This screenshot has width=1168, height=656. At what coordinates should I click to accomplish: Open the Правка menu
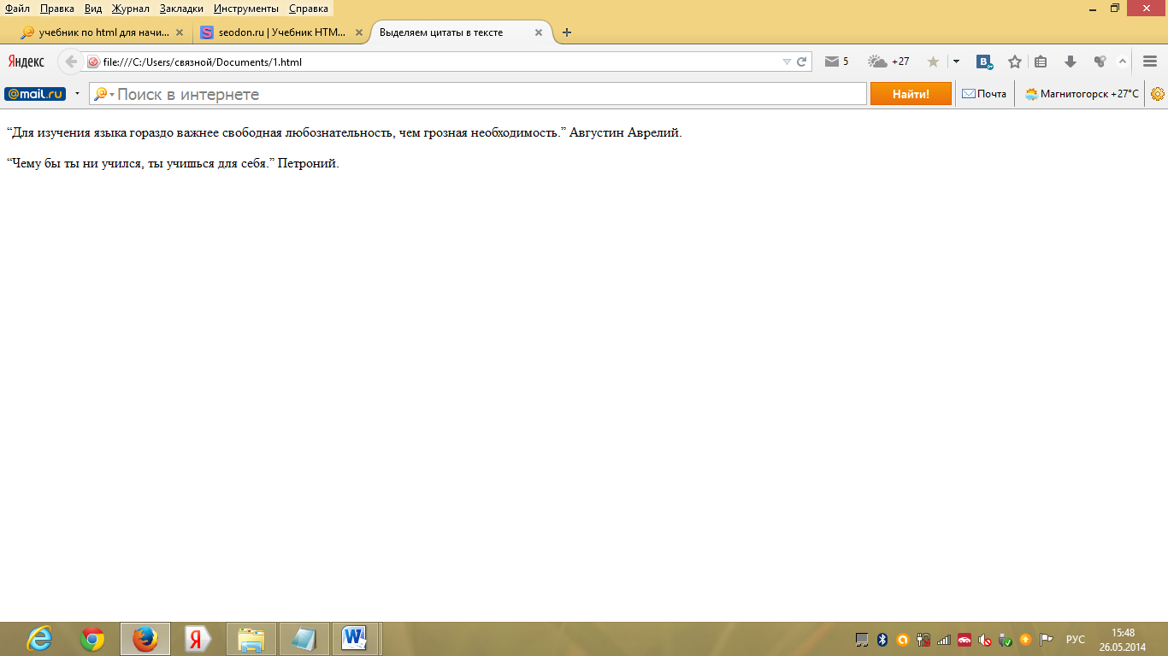tap(57, 9)
